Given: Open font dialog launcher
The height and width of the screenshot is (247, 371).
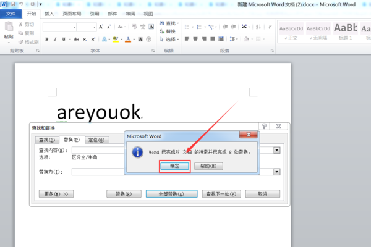Looking at the screenshot, I should [153, 51].
